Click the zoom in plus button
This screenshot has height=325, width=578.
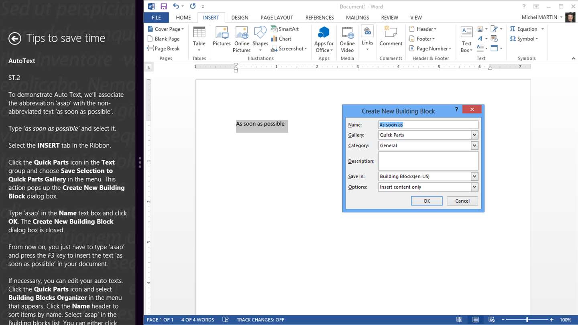click(552, 320)
